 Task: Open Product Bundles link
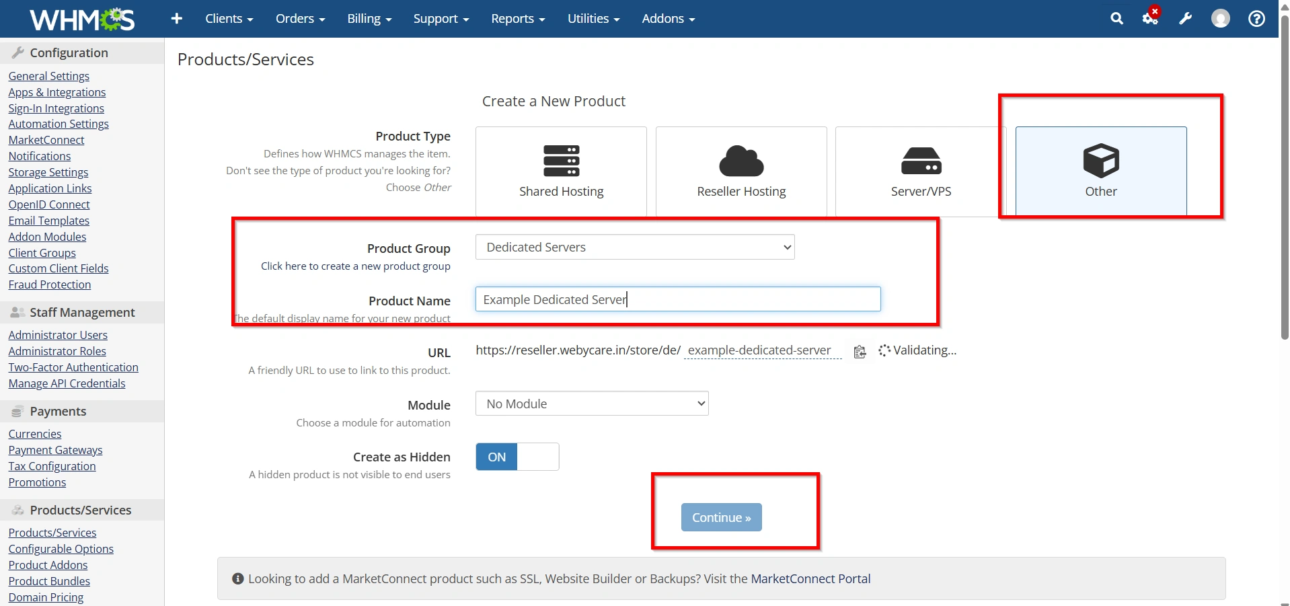(49, 581)
